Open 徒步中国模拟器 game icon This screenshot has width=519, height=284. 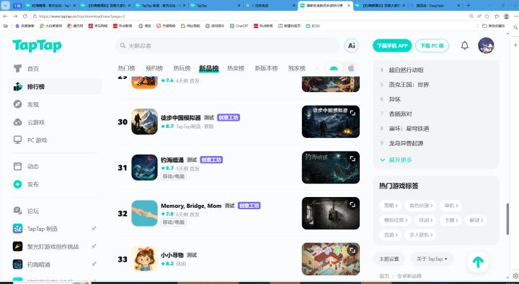click(x=145, y=122)
